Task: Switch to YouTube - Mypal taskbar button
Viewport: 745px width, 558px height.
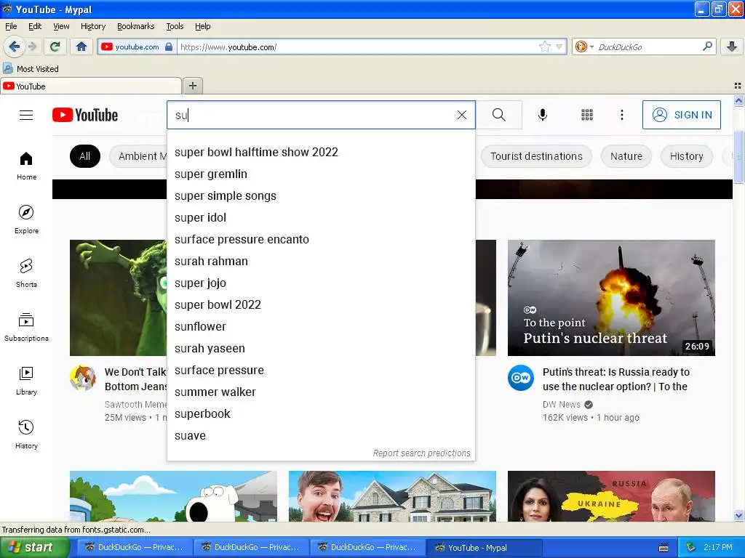Action: click(484, 548)
